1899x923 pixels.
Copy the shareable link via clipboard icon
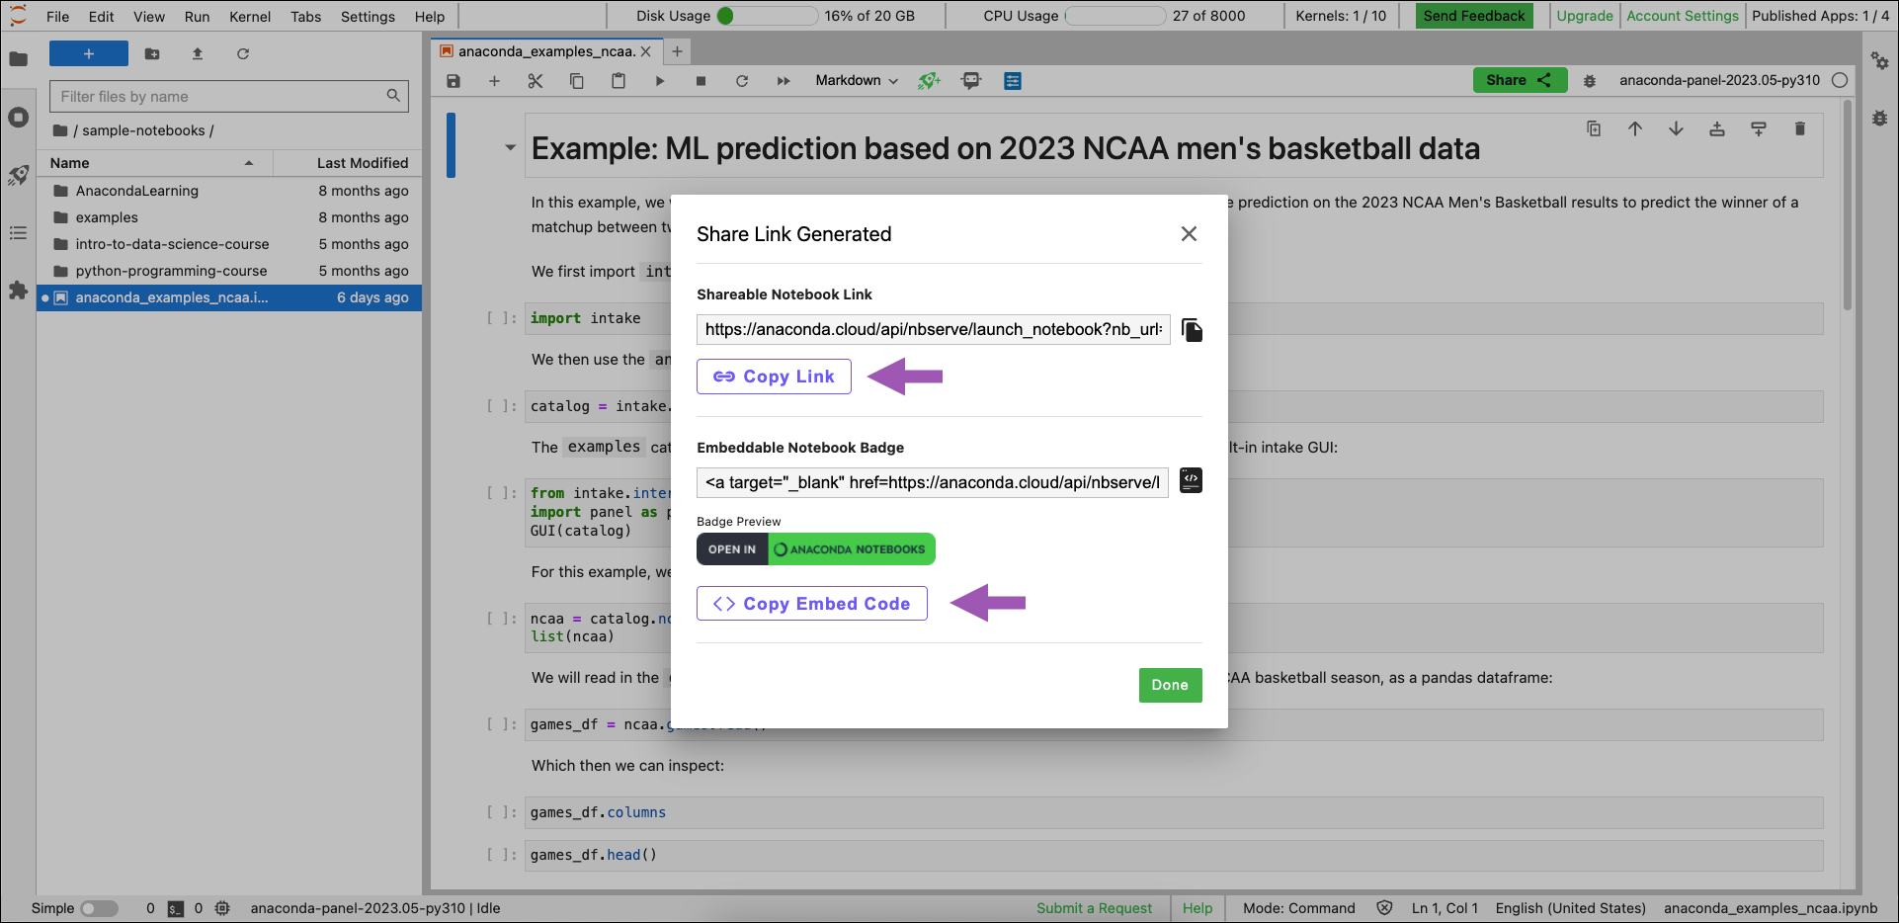[1193, 330]
